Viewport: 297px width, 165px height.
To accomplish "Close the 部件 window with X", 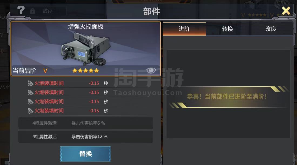I will [286, 10].
